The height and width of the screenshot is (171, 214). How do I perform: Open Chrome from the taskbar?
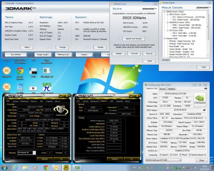[46, 168]
